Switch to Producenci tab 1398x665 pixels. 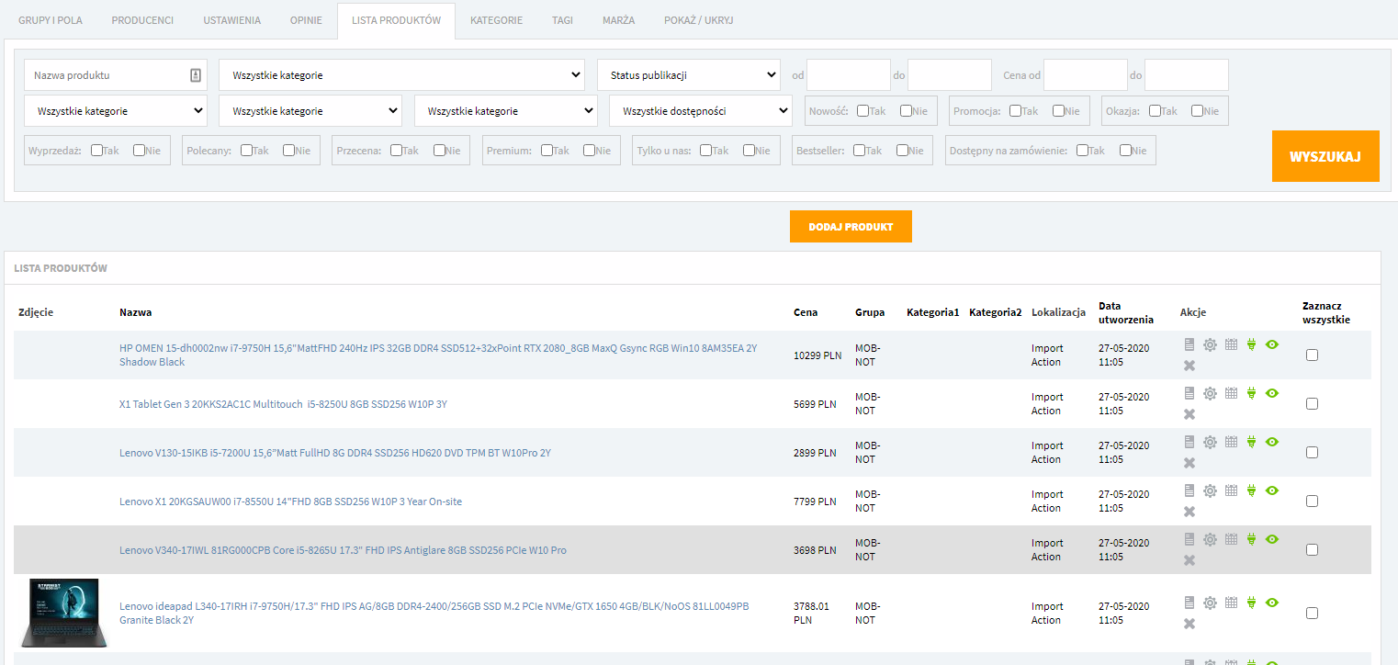point(142,20)
